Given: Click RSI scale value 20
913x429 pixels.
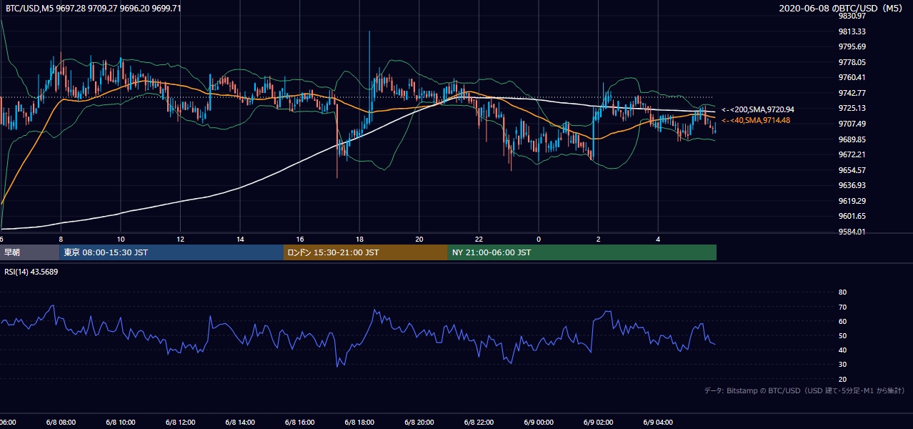Looking at the screenshot, I should (842, 379).
